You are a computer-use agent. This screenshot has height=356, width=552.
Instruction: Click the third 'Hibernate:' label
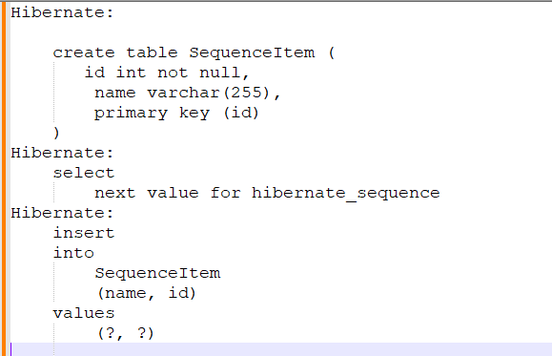point(62,213)
